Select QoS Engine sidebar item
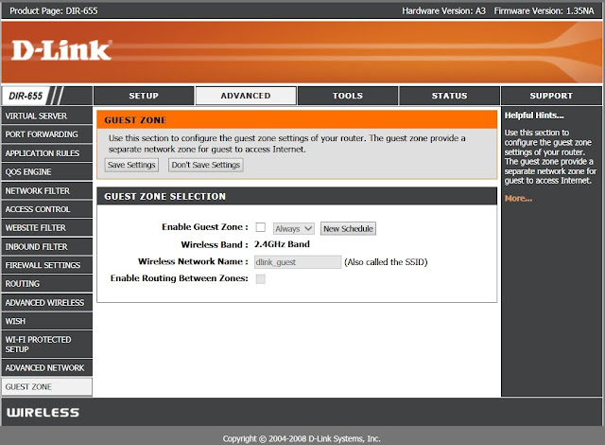This screenshot has height=445, width=605. tap(46, 172)
